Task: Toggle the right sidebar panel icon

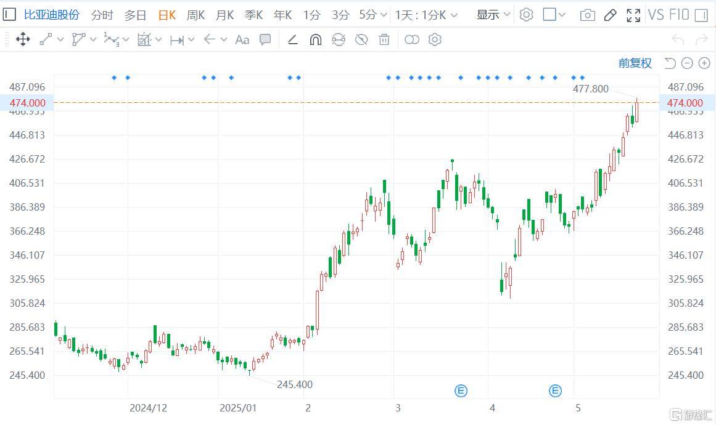Action: tap(701, 15)
